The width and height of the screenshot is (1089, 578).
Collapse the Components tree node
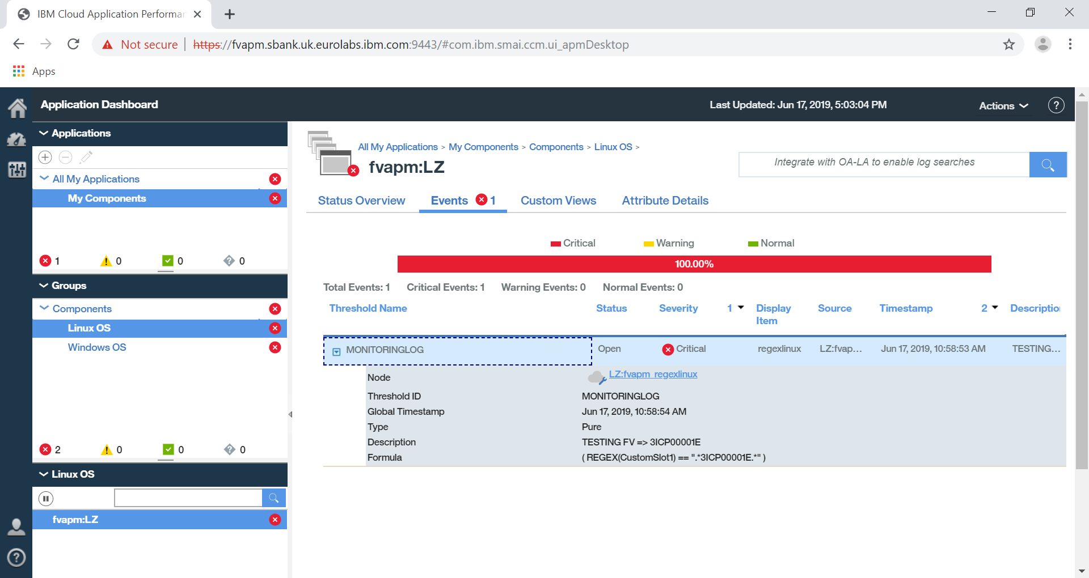click(44, 308)
